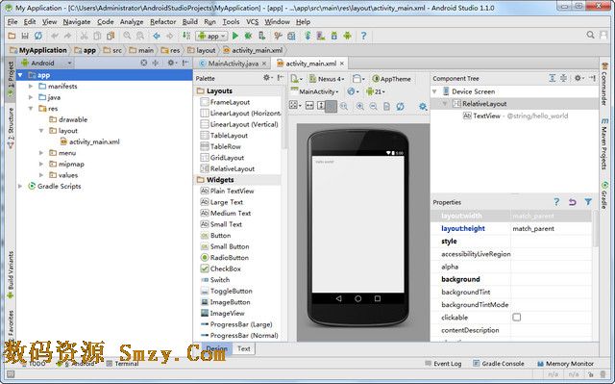The image size is (615, 384).
Task: Click the design preview settings gear
Action: click(x=423, y=107)
